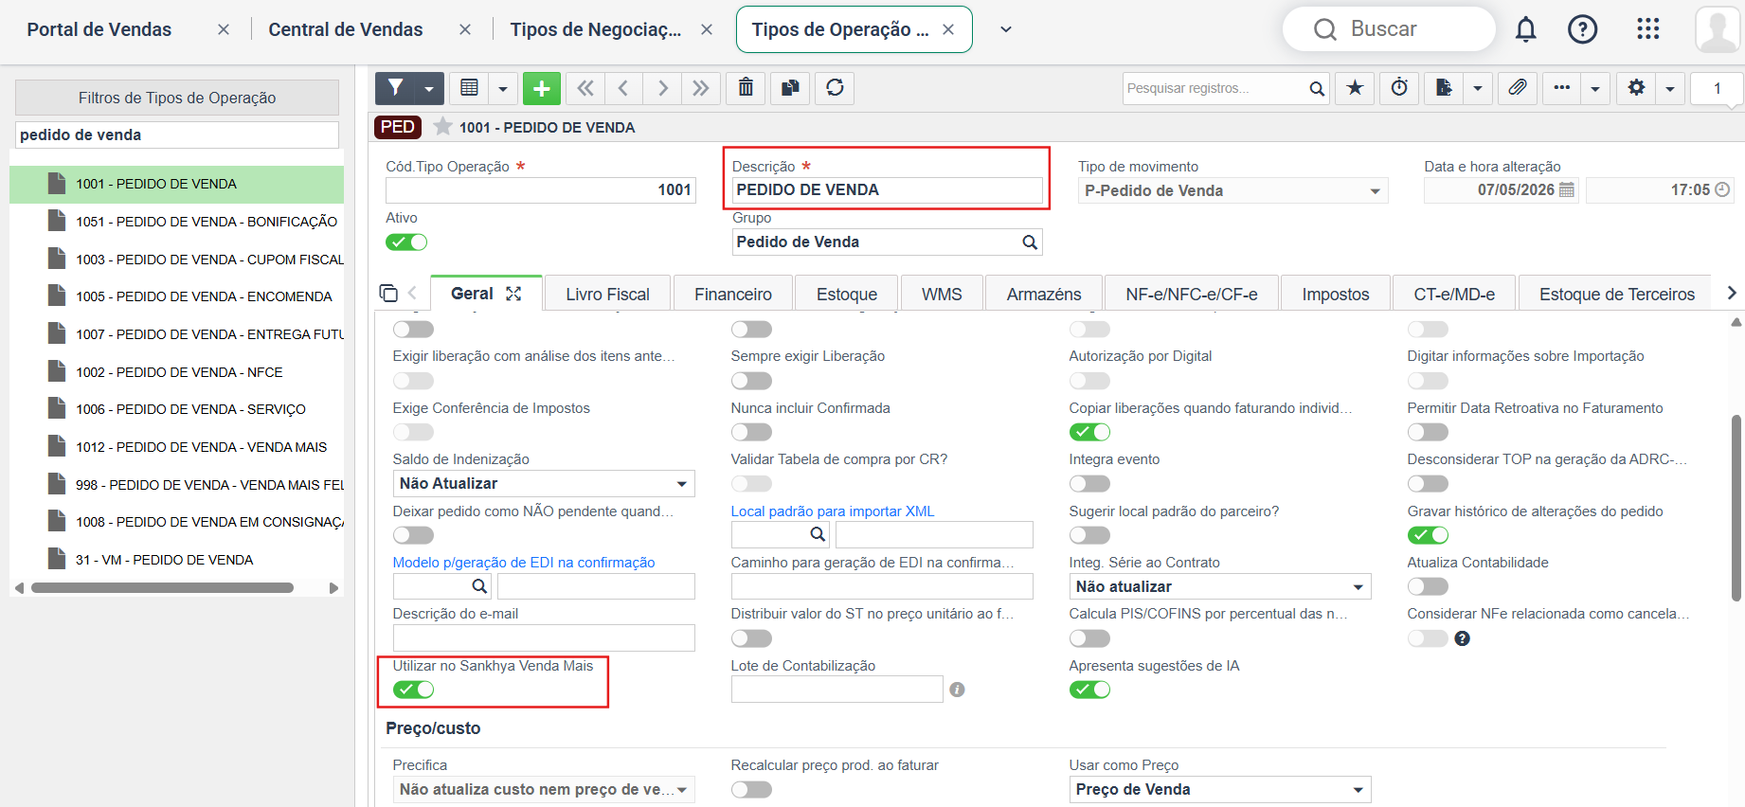Switch to the Financeiro tab
Screen dimensions: 1745x807
coord(732,294)
